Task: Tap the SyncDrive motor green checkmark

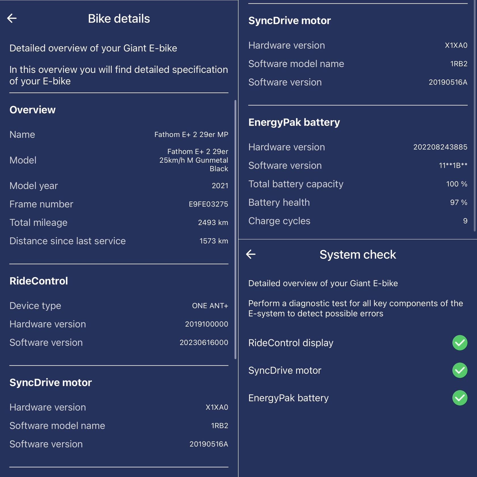Action: pos(460,370)
